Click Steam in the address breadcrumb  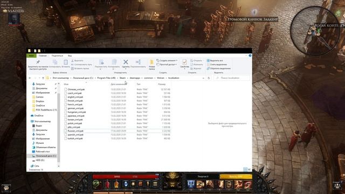pos(122,78)
